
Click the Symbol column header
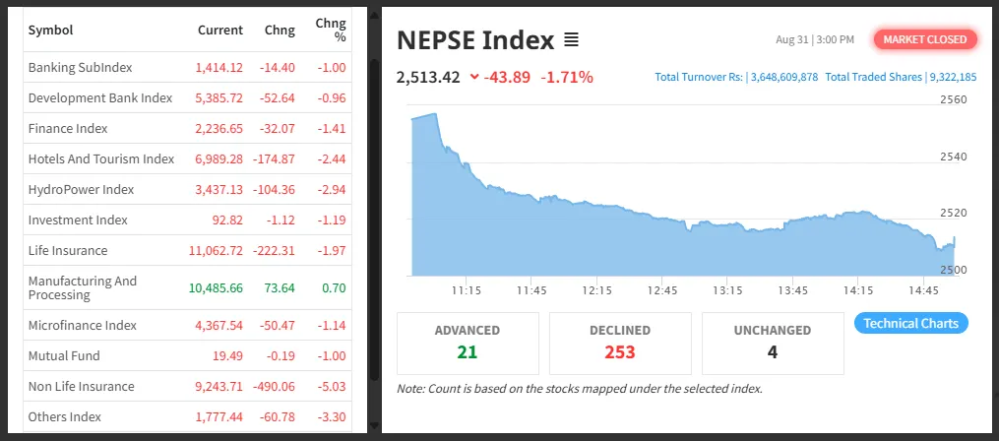50,30
